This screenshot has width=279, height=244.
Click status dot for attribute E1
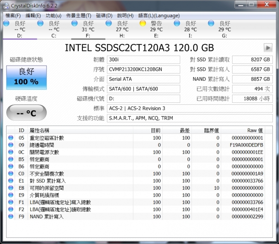click(x=11, y=181)
